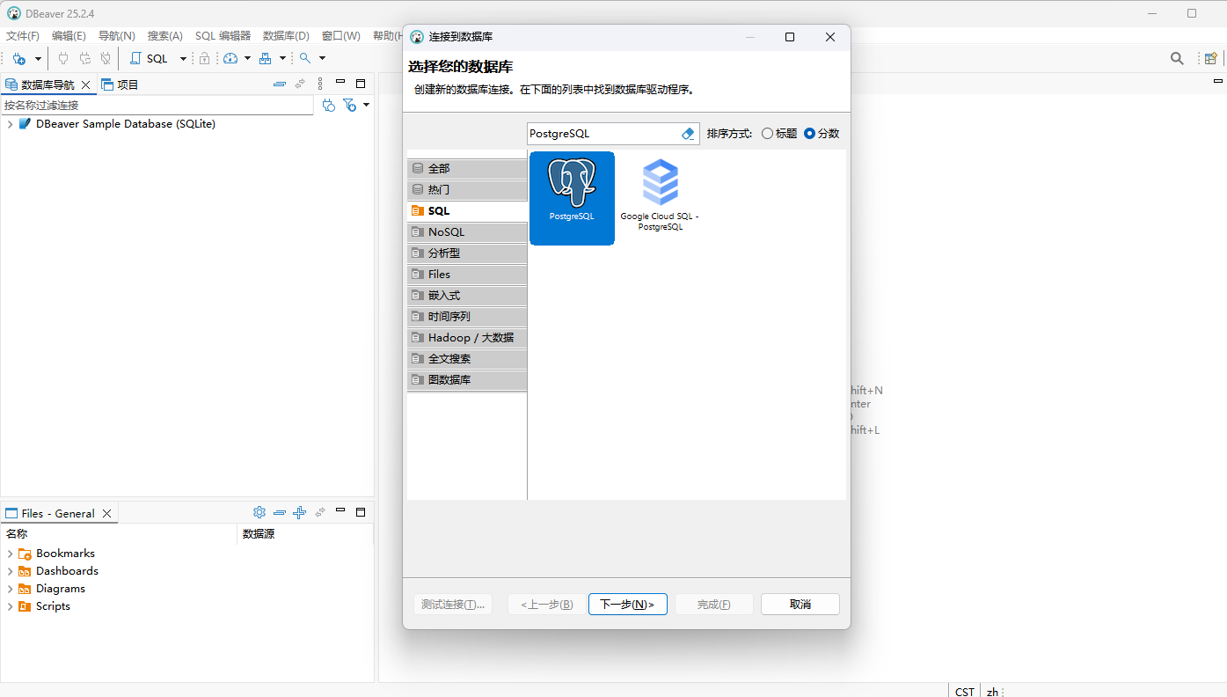Expand the Bookmarks folder
The width and height of the screenshot is (1227, 697).
coord(10,554)
